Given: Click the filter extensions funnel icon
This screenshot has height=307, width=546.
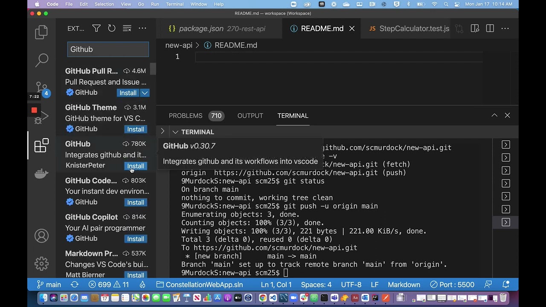Looking at the screenshot, I should 96,29.
